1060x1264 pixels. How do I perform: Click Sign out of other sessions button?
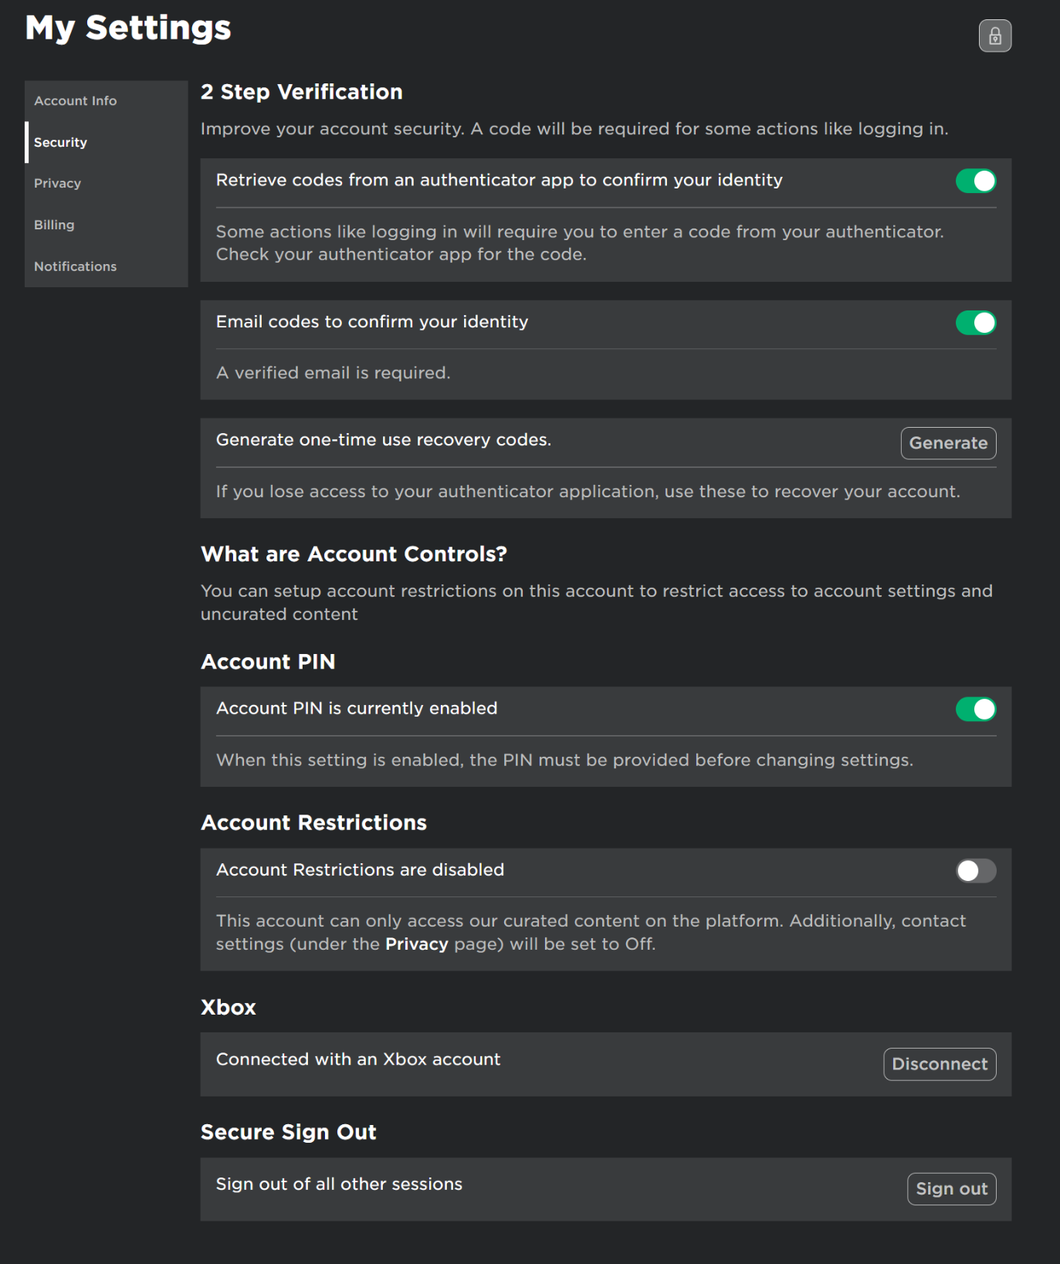pyautogui.click(x=950, y=1189)
